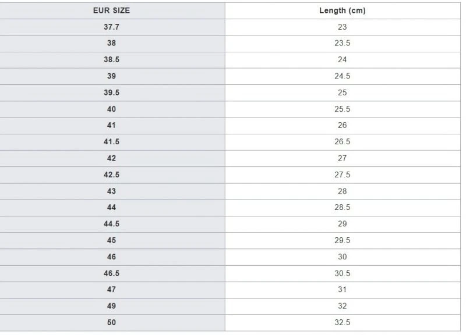
Task: Select the 29.5 length cell
Action: click(343, 240)
